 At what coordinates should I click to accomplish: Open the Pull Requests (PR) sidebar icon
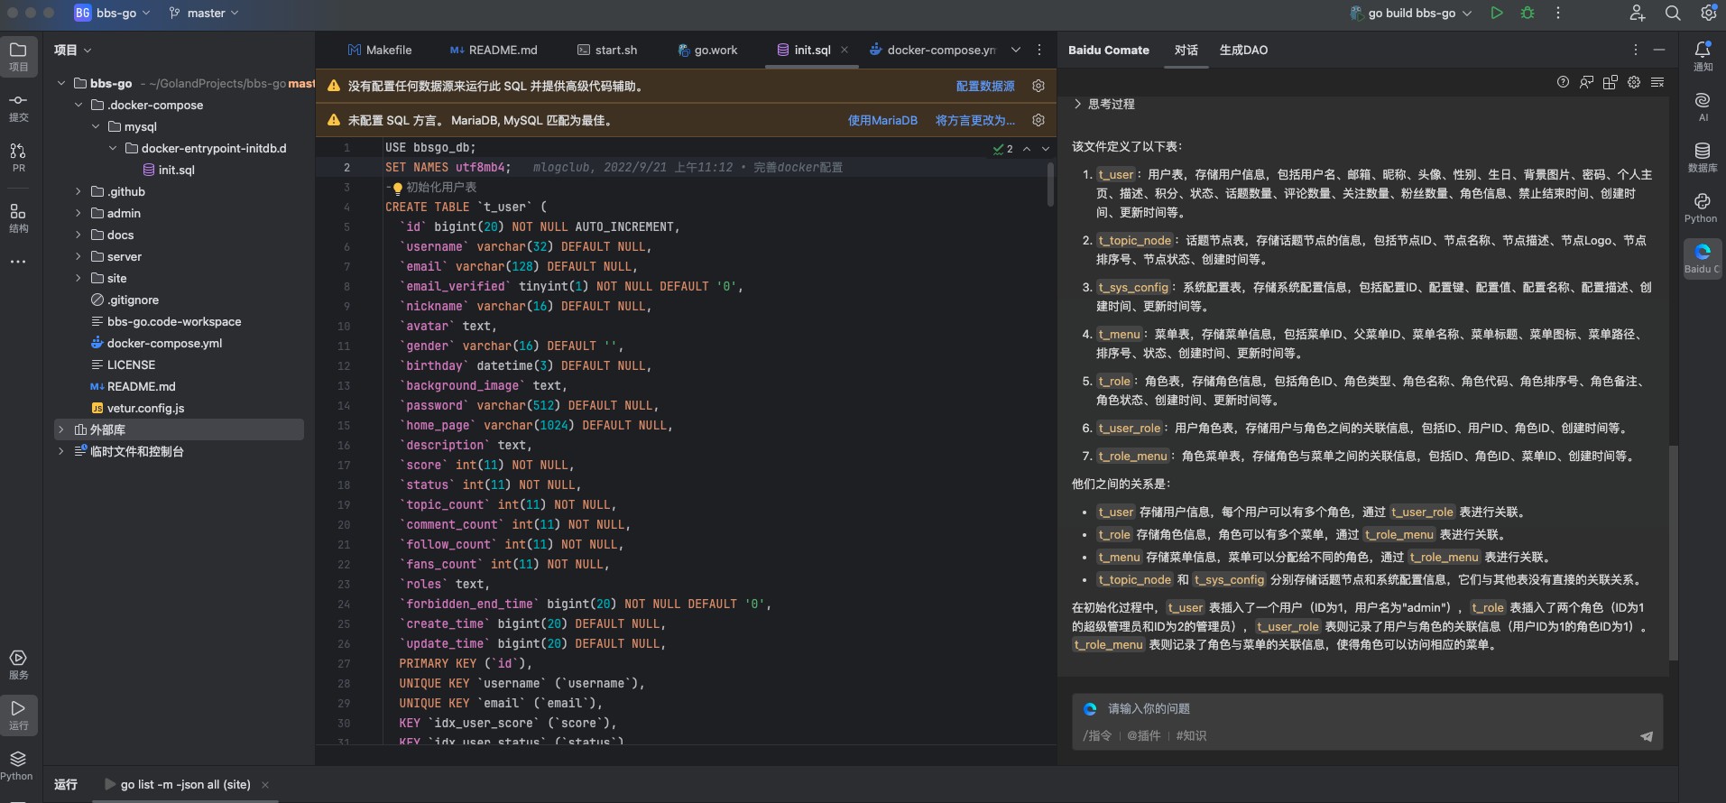(18, 157)
